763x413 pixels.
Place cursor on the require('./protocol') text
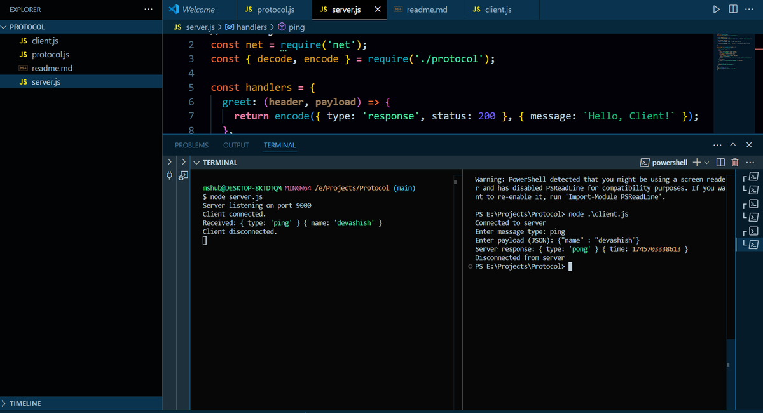coord(431,58)
